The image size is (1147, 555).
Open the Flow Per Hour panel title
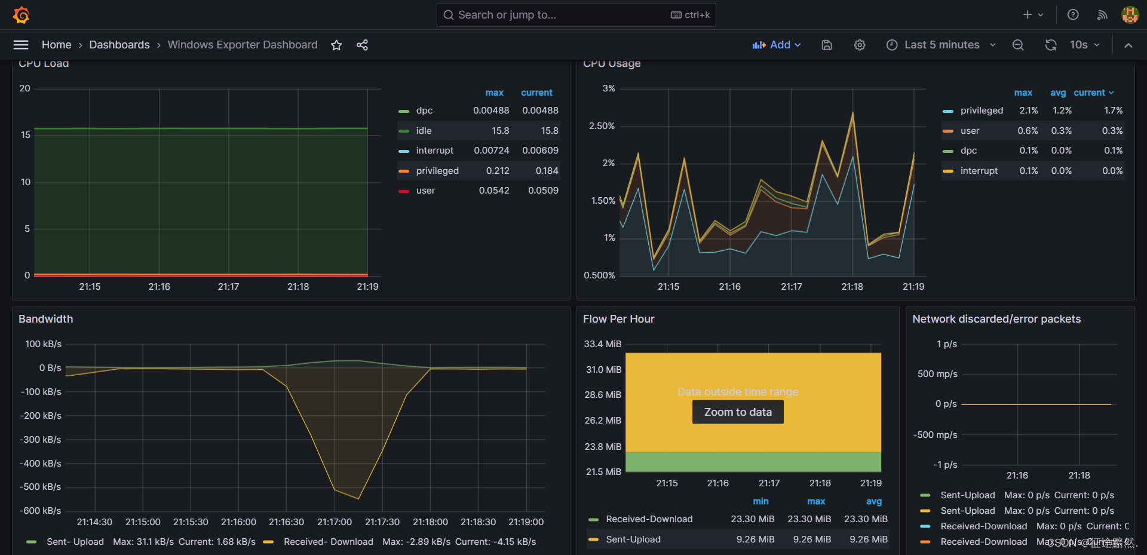(618, 319)
